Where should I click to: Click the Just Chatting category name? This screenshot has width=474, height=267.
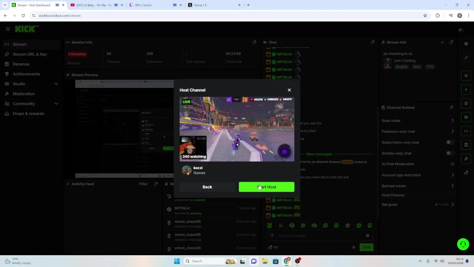click(x=404, y=60)
